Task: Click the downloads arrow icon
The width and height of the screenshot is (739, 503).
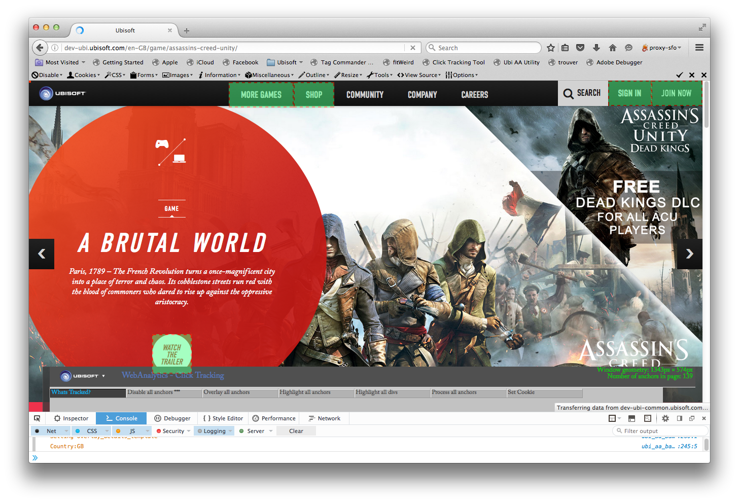Action: point(596,48)
